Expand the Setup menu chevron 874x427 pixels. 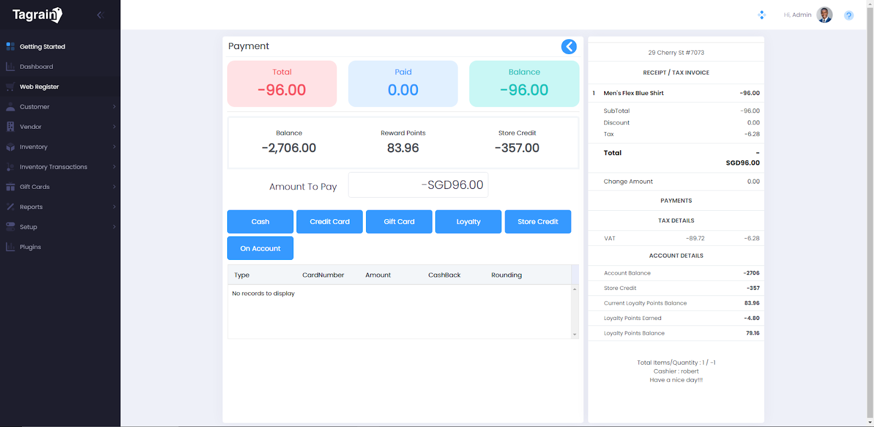[114, 227]
